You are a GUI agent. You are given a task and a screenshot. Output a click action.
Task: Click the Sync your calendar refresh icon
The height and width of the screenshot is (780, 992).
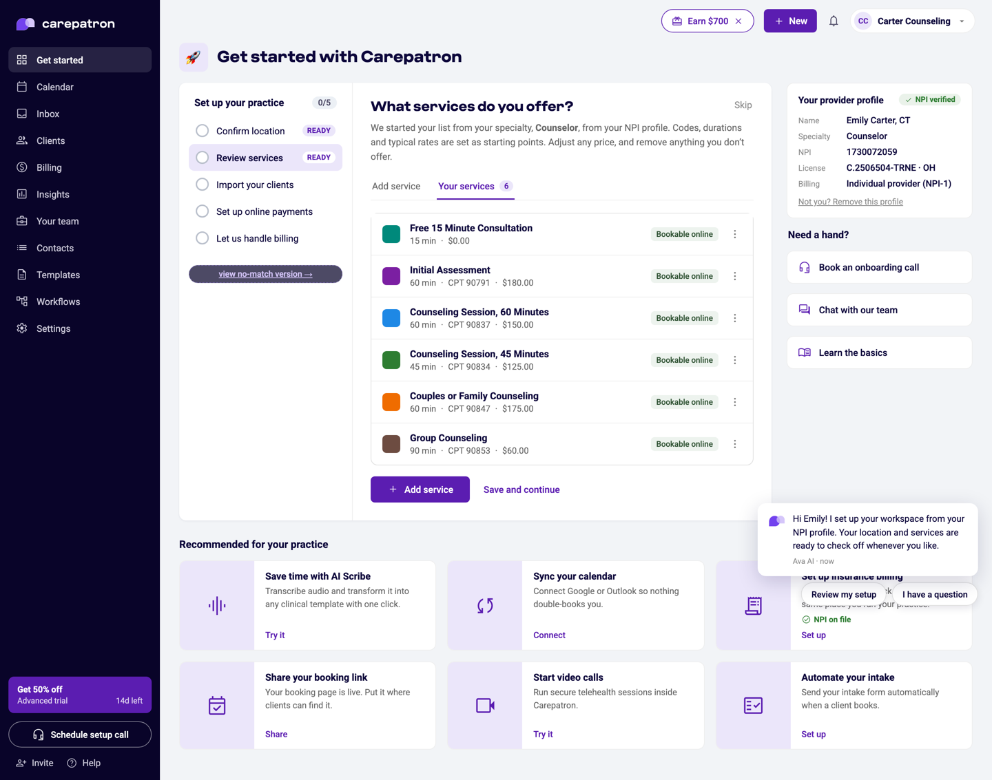(485, 606)
